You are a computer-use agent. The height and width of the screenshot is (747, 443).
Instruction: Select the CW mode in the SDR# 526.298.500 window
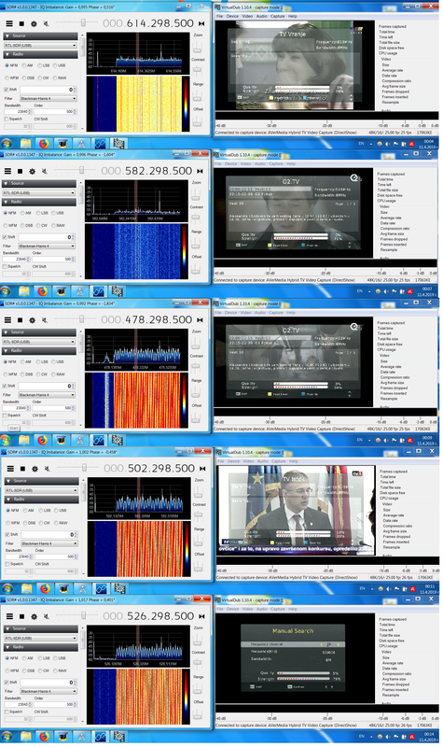coord(45,670)
